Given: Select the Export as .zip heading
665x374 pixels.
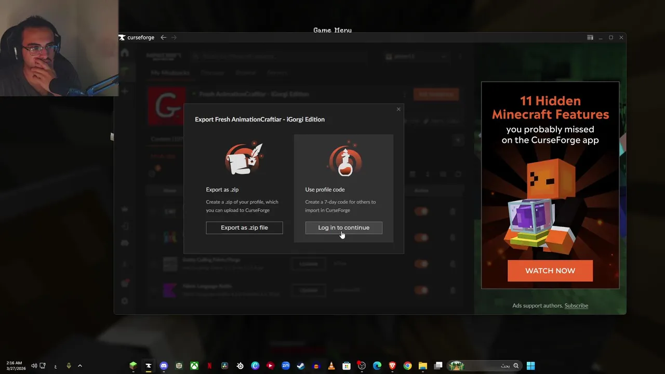Looking at the screenshot, I should [x=222, y=190].
